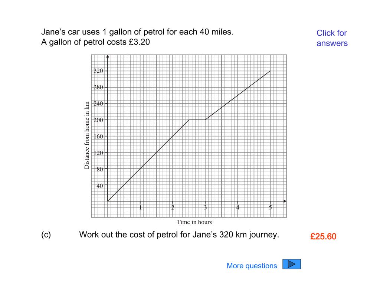The width and height of the screenshot is (380, 285).
Task: Click the graph origin point
Action: point(108,201)
